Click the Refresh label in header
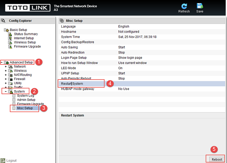227x163 pixels. point(184,11)
